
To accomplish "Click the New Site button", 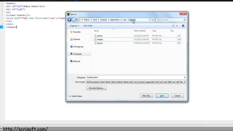I will coord(147,96).
